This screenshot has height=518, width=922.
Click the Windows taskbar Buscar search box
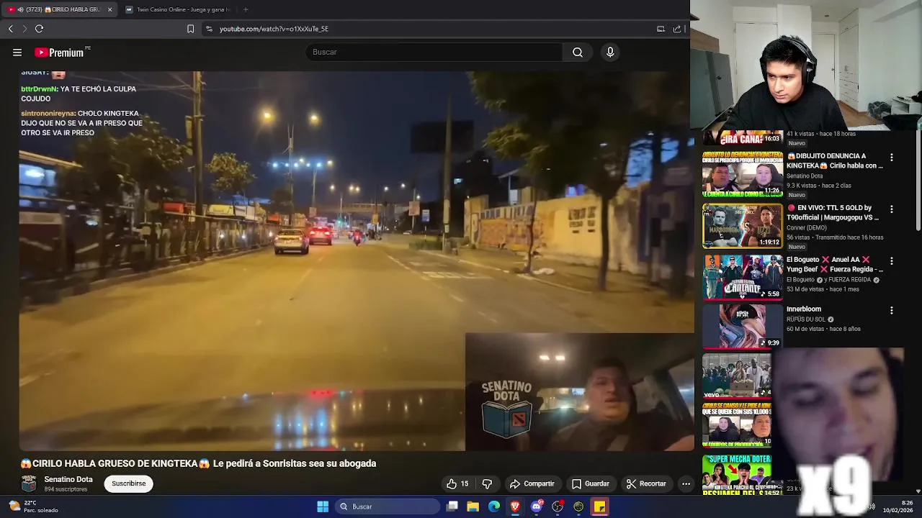pos(388,506)
